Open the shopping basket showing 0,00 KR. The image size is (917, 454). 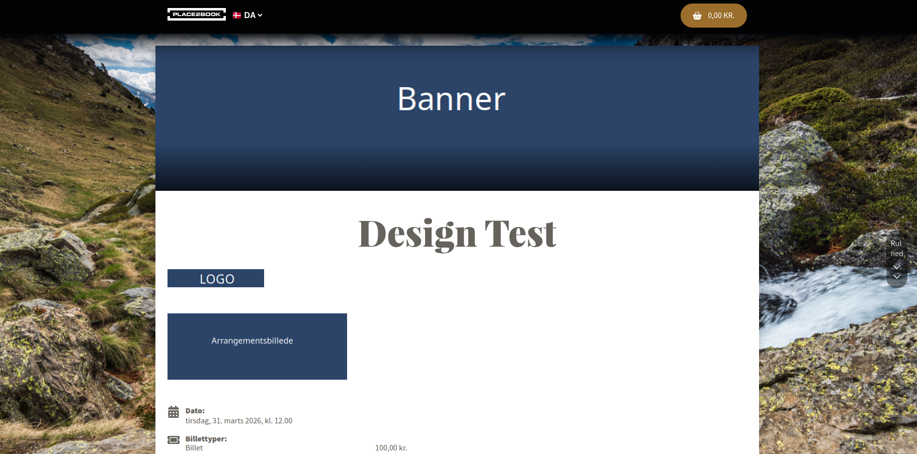click(713, 16)
